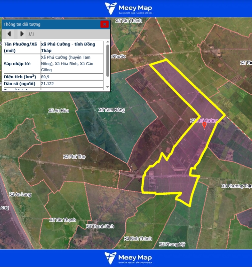Click the red location pin on the map

tap(205, 125)
